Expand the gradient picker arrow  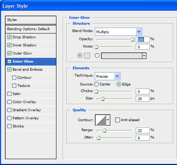pyautogui.click(x=144, y=56)
